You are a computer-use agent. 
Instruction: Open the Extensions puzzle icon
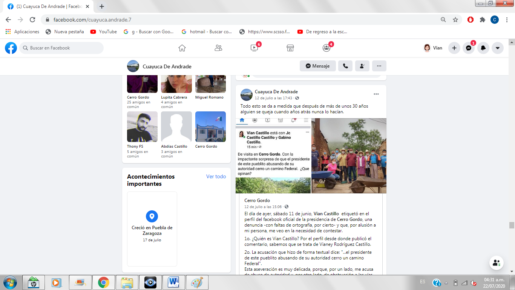(x=483, y=20)
